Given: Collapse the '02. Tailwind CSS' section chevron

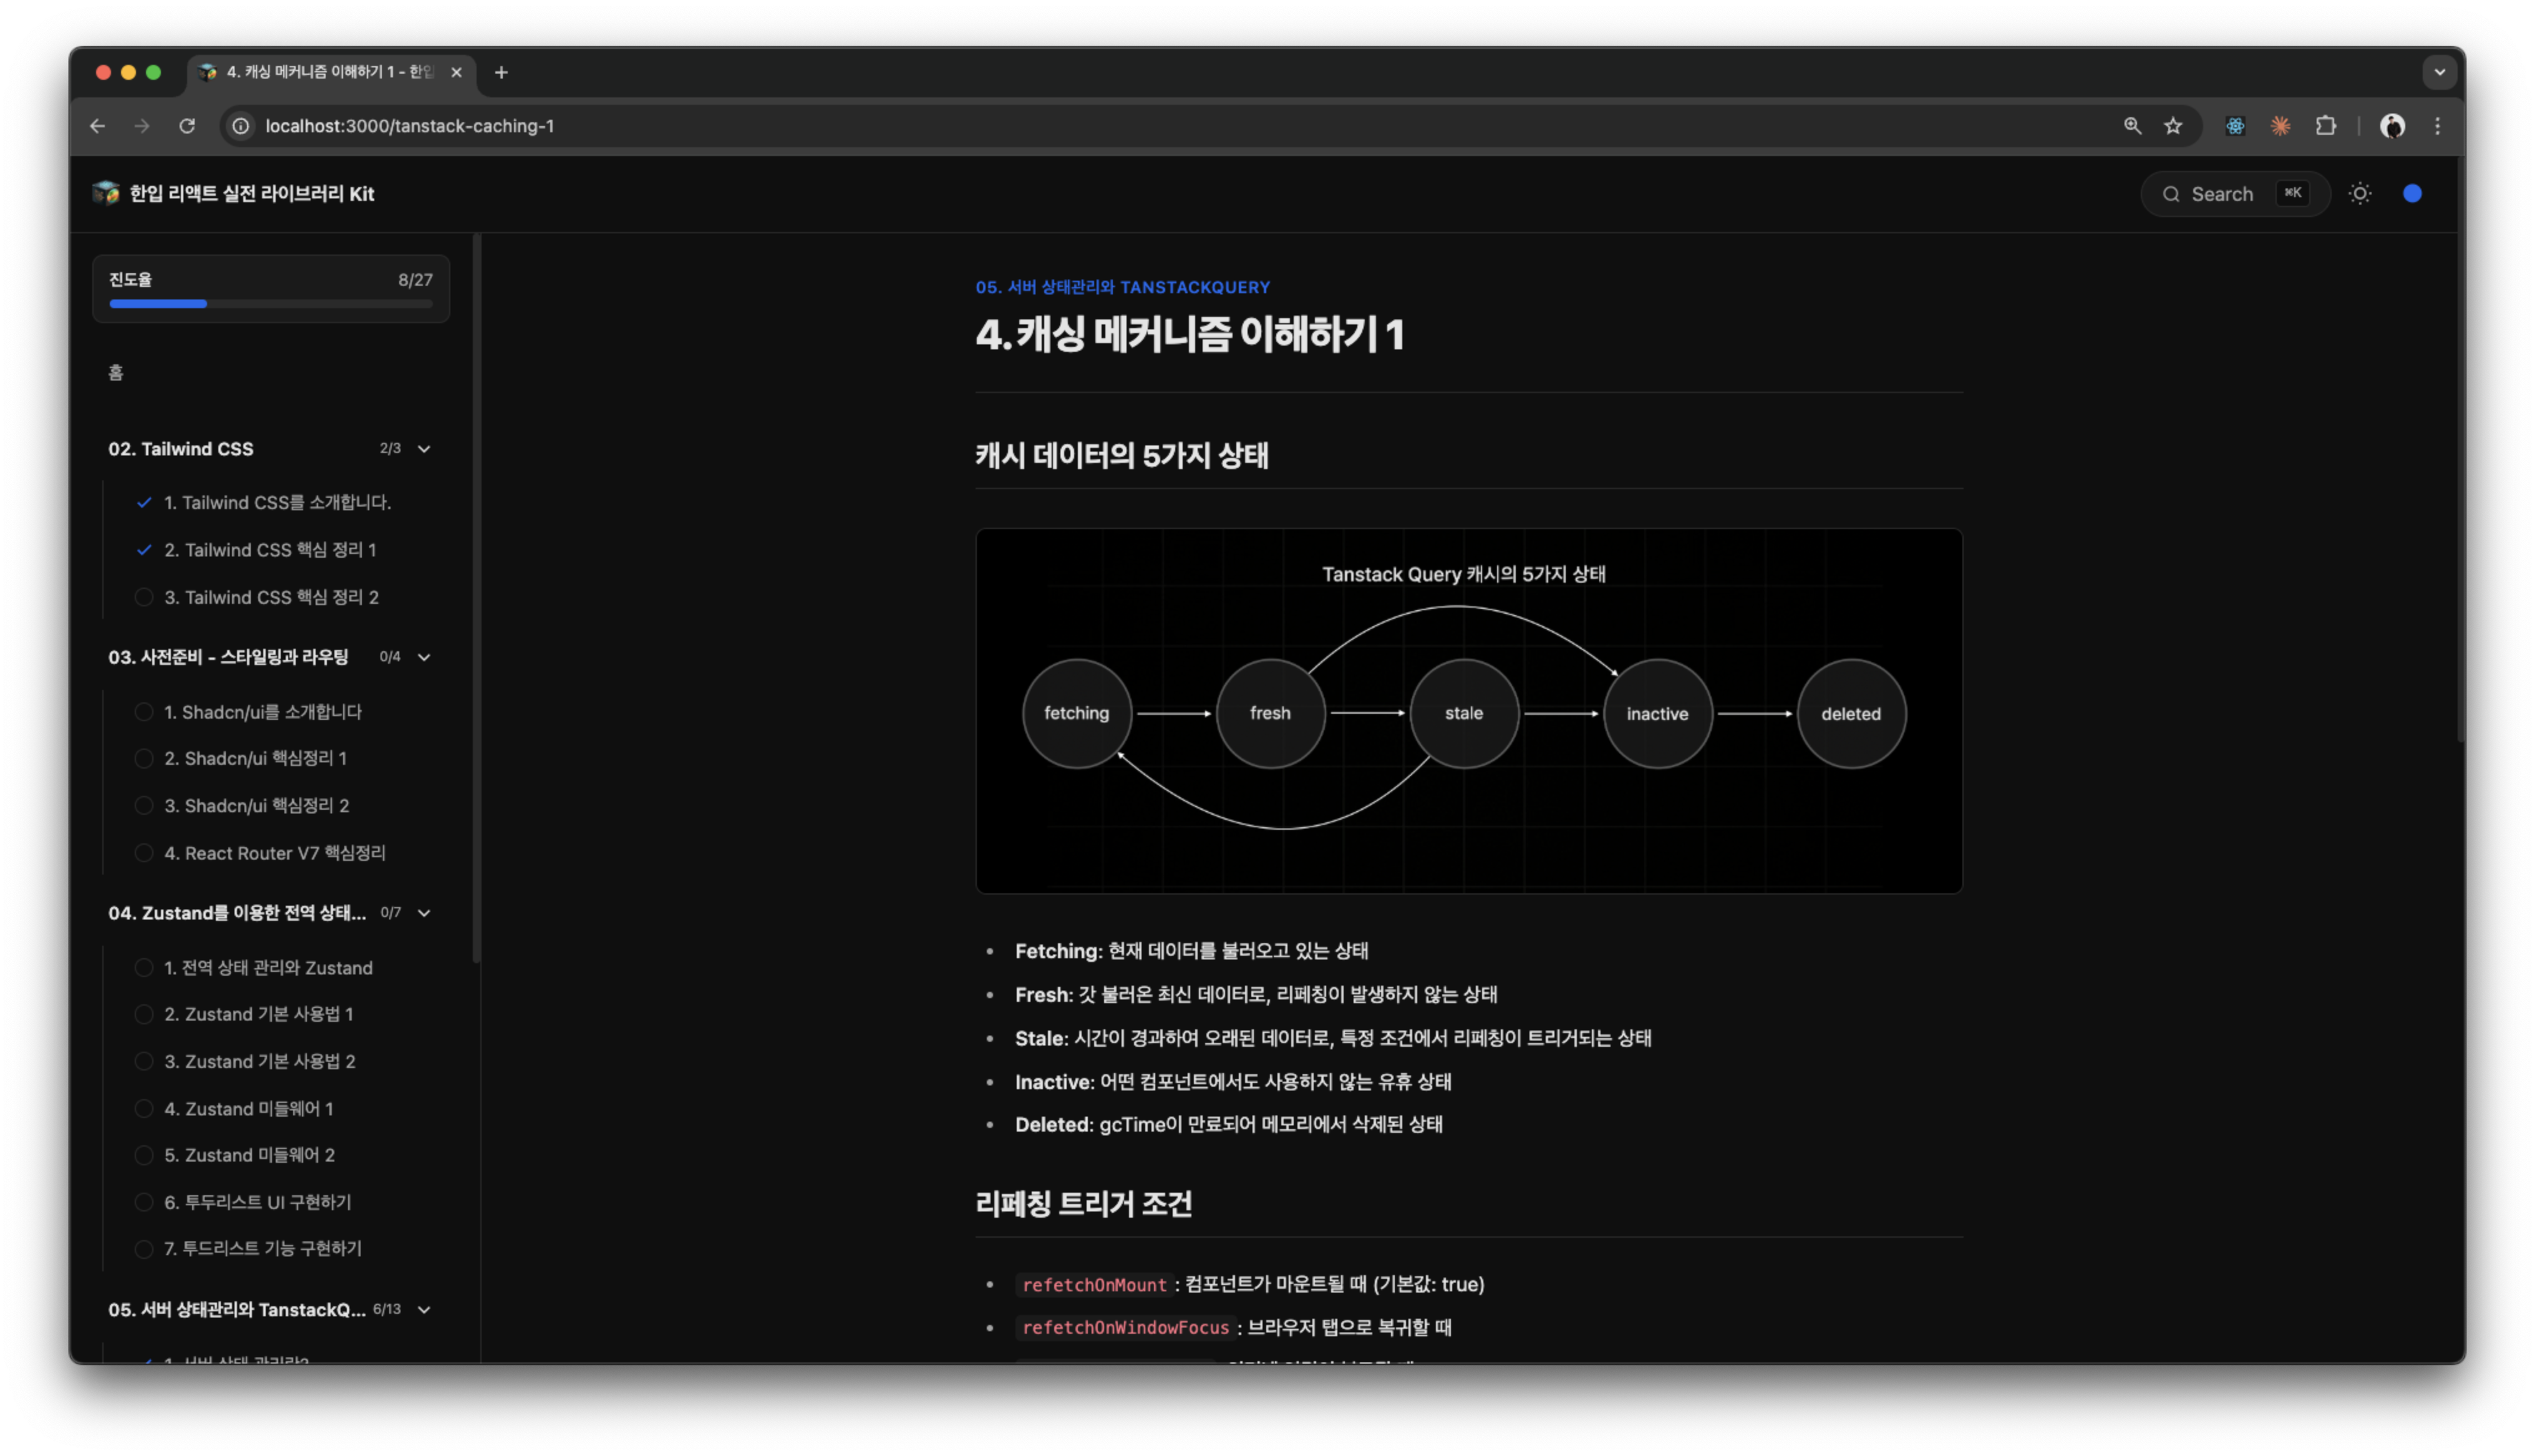Looking at the screenshot, I should point(424,449).
